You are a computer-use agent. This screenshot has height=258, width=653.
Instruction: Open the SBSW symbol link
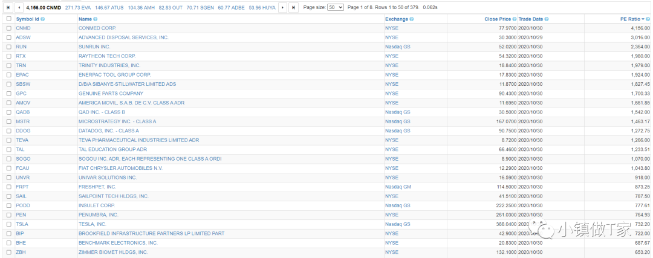pos(24,84)
